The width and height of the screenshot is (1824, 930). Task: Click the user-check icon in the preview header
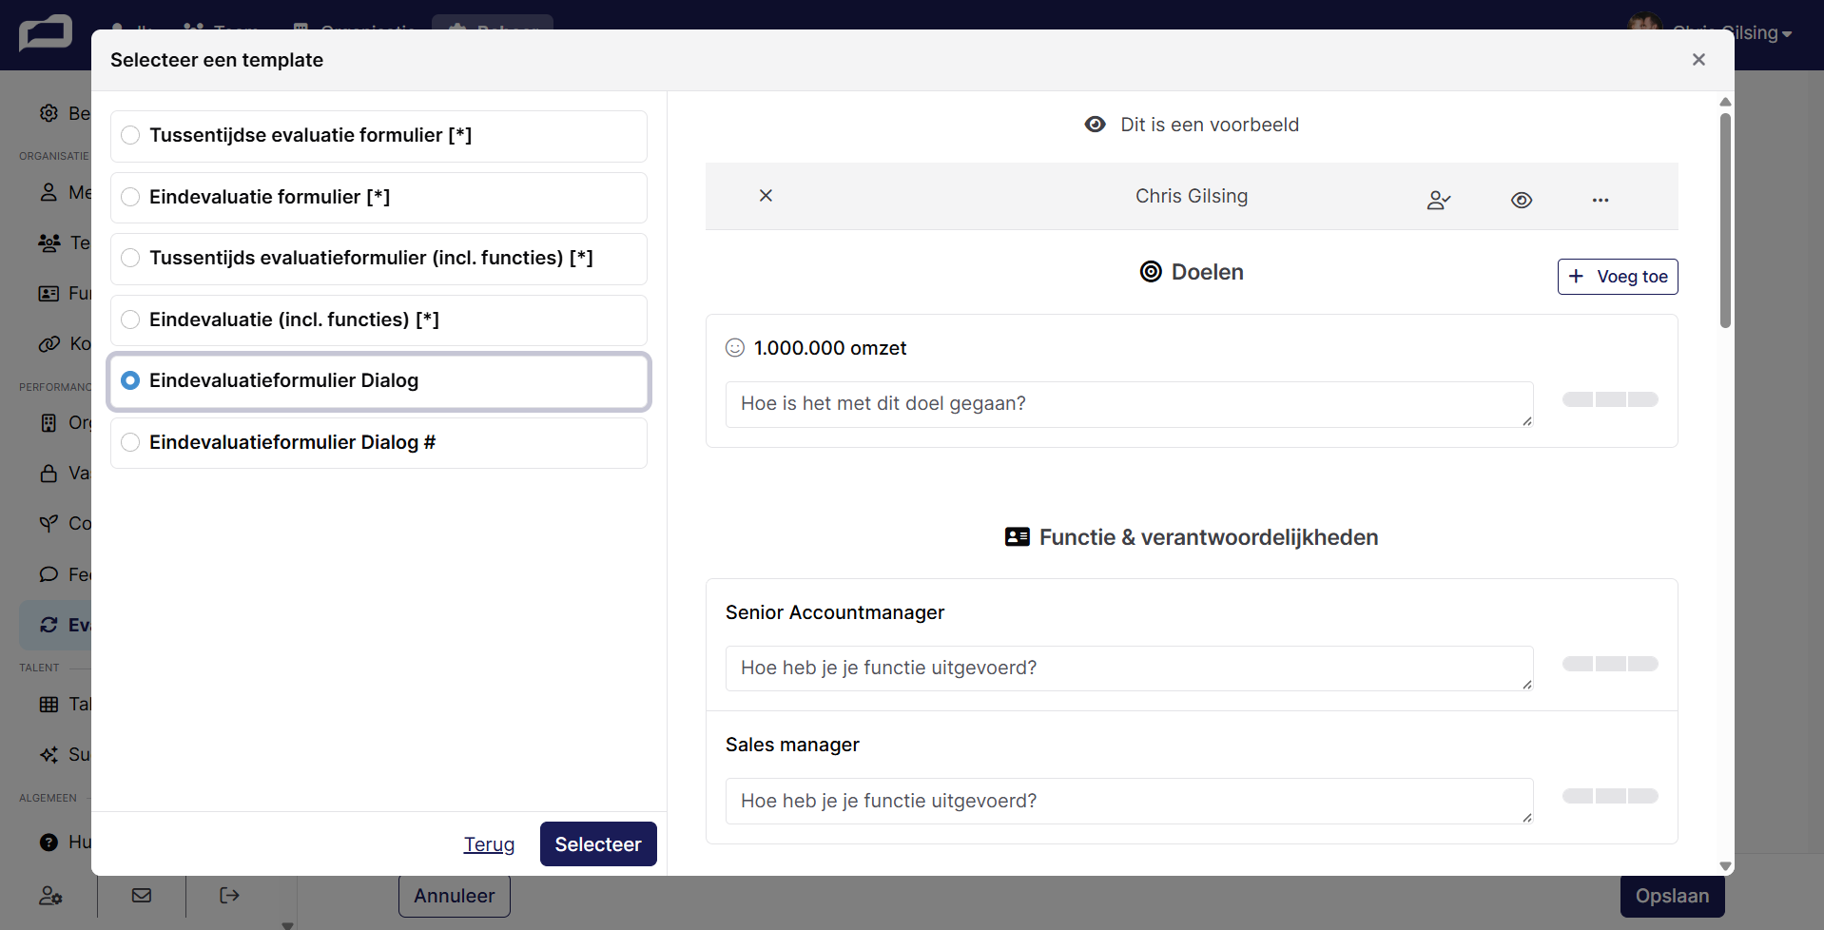pos(1439,200)
